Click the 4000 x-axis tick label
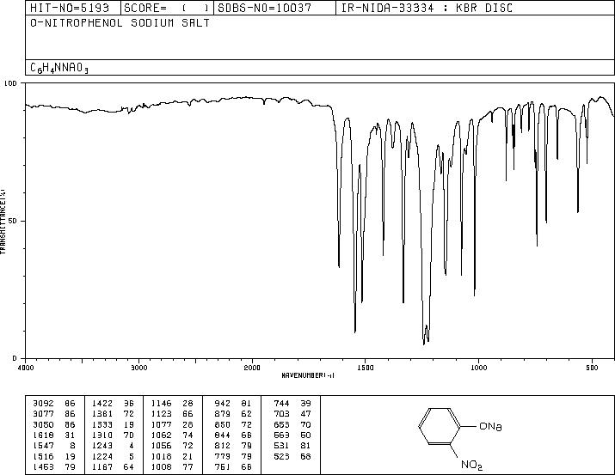The height and width of the screenshot is (475, 615). pyautogui.click(x=26, y=368)
